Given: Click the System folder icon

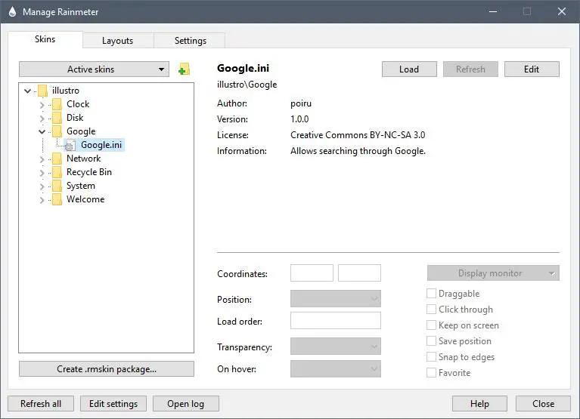Looking at the screenshot, I should click(x=57, y=186).
